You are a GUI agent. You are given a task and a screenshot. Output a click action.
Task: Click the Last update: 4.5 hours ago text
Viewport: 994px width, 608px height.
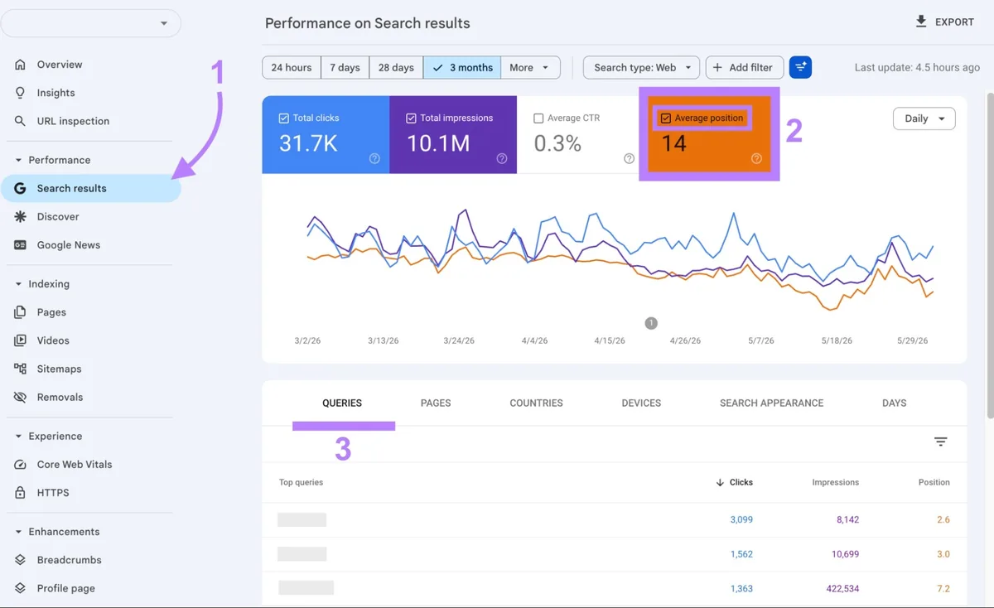point(917,68)
